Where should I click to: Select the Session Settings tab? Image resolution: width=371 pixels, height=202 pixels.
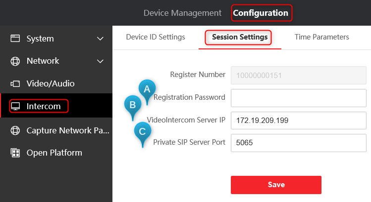click(240, 37)
